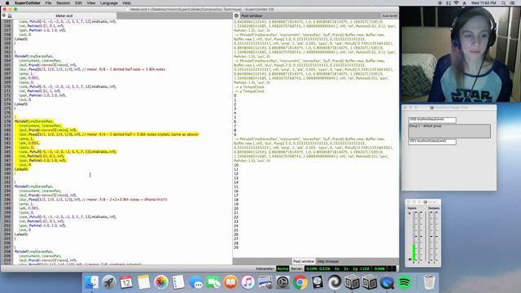Switch to Post window tab

(304, 261)
